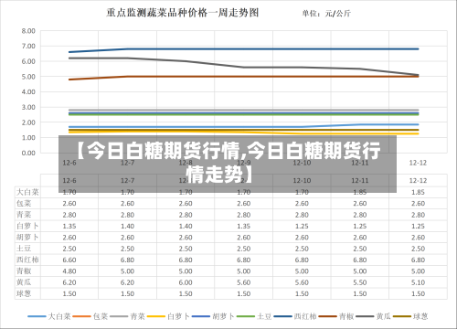457x329 pixels.
Task: Click the 青椒 legend entry below the table
Action: 336,316
